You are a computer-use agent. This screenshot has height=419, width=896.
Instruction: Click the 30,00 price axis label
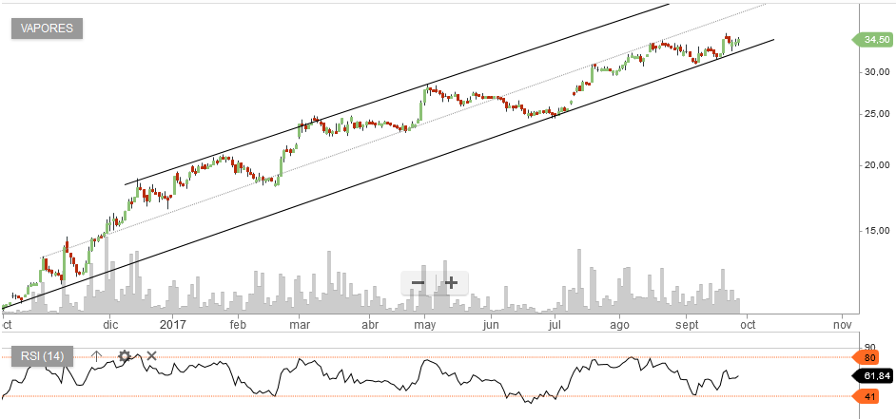877,72
